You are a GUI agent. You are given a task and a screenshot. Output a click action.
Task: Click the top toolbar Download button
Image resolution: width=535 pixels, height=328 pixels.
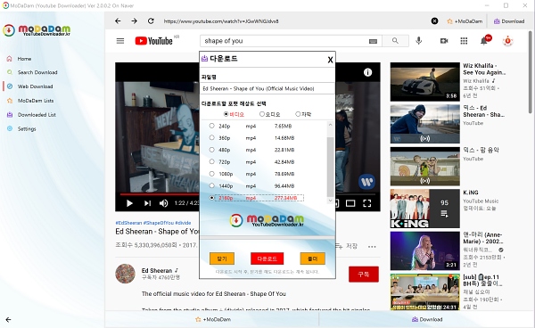[x=509, y=21]
